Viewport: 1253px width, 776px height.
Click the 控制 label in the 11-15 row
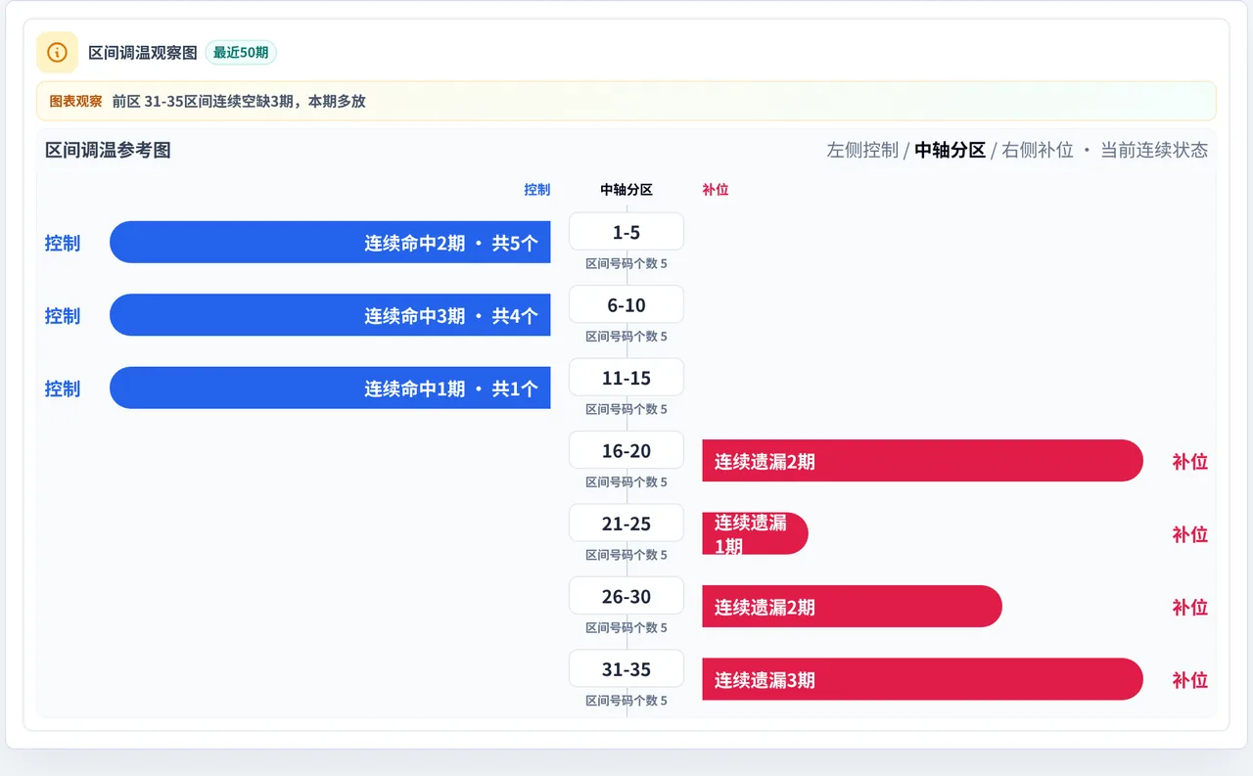(x=63, y=388)
